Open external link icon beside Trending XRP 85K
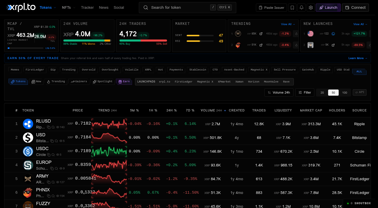The image size is (378, 208). coord(261,34)
